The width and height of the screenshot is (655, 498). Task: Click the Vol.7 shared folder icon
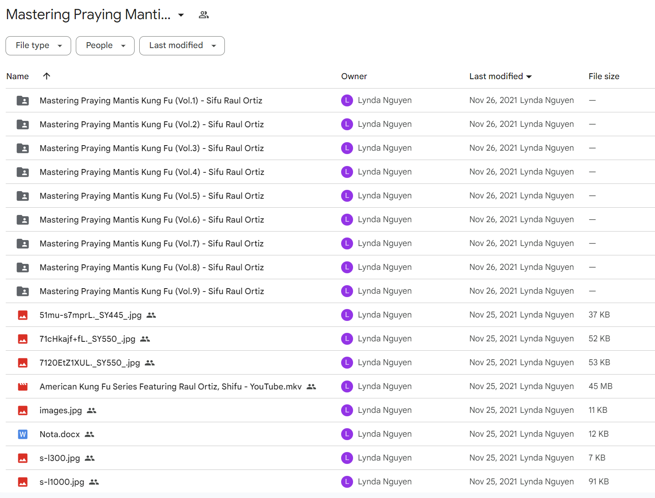pos(23,243)
